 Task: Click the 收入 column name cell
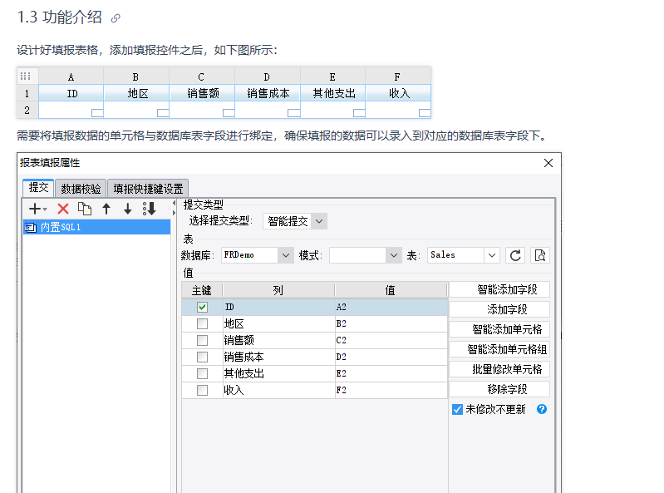point(278,390)
